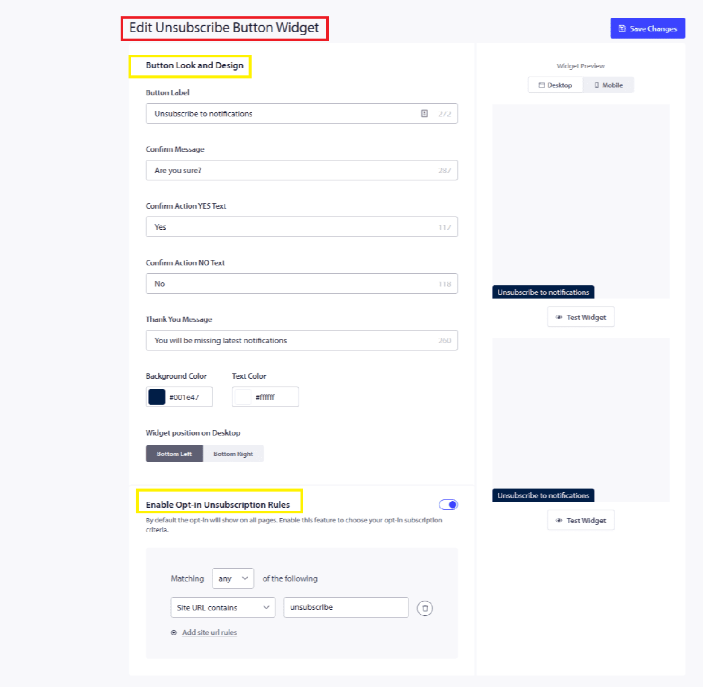The image size is (703, 687).
Task: Click the eye icon on second Test Widget
Action: pyautogui.click(x=559, y=521)
